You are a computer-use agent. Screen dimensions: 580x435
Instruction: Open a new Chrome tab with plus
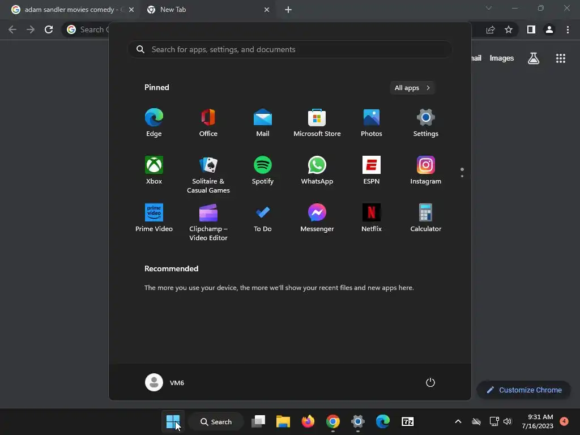tap(288, 10)
